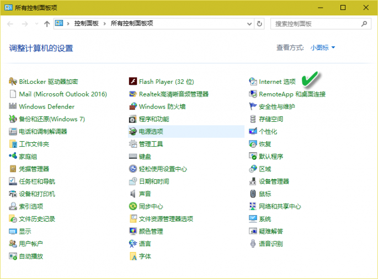Image resolution: width=378 pixels, height=279 pixels.
Task: Go back with the back arrow
Action: [x=10, y=24]
